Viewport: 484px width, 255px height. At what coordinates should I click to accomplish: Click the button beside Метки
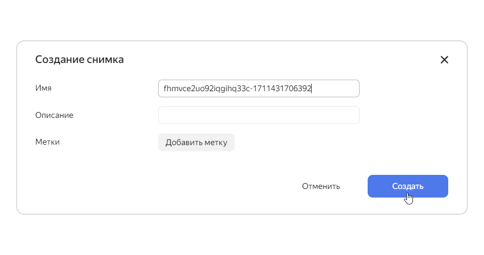[x=196, y=142]
